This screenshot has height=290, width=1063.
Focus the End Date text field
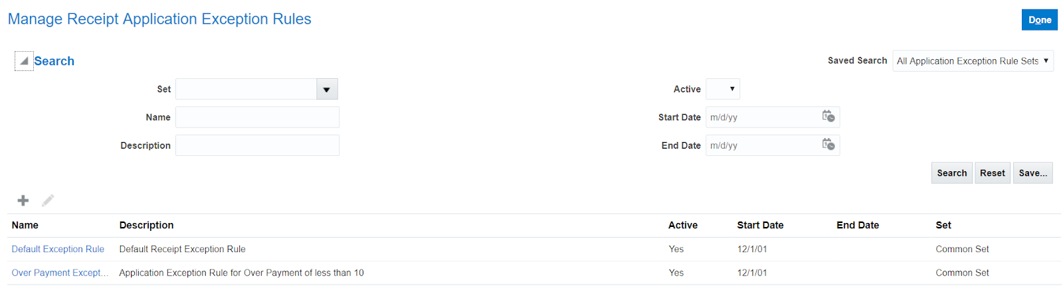[761, 145]
